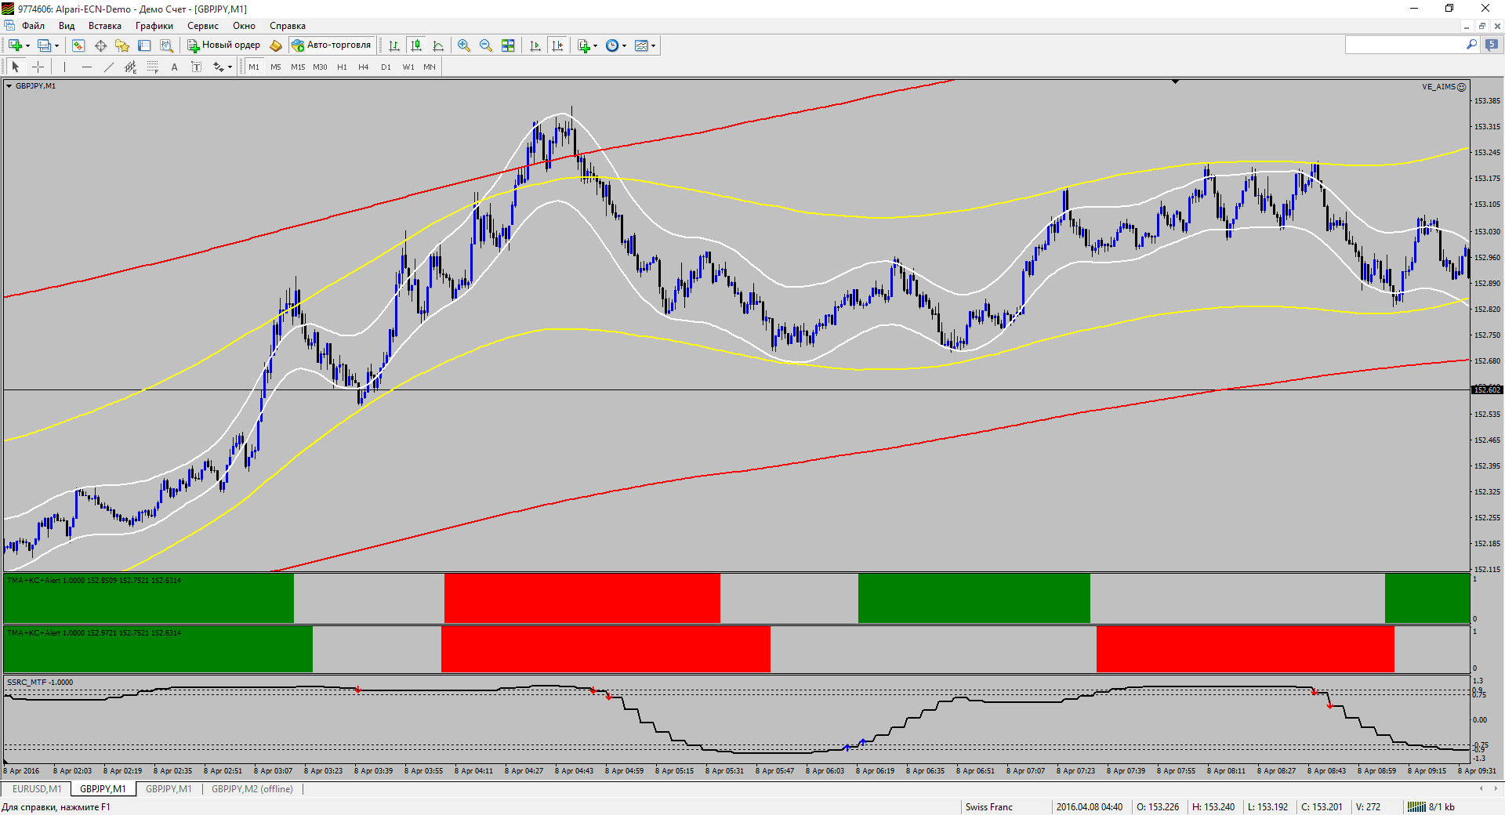Select the crosshair tool
This screenshot has width=1505, height=815.
[x=38, y=67]
